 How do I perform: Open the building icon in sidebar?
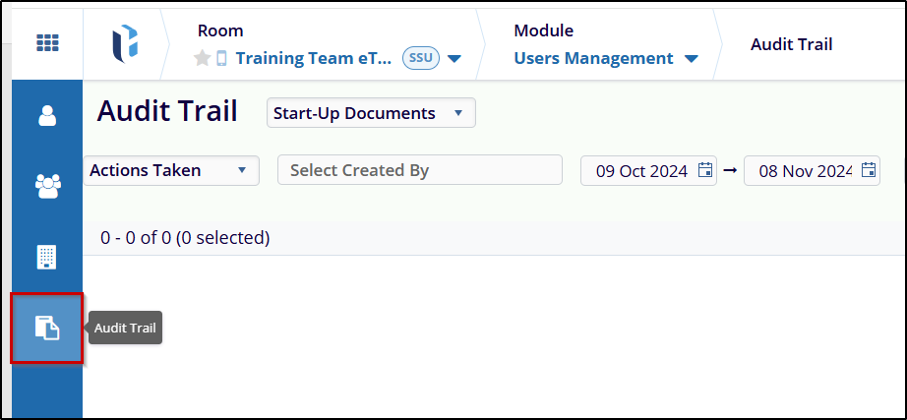[47, 258]
